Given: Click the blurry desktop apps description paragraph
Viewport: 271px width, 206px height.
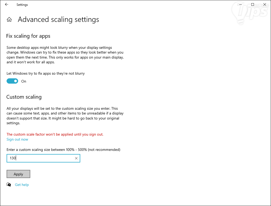Looking at the screenshot, I should [x=65, y=55].
